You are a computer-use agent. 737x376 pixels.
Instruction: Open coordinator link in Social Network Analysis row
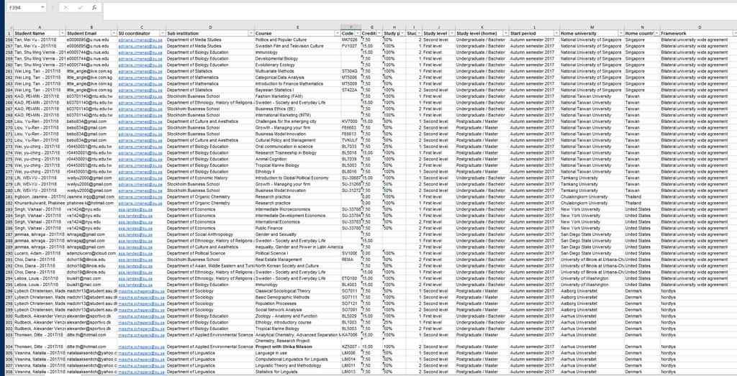point(141,310)
